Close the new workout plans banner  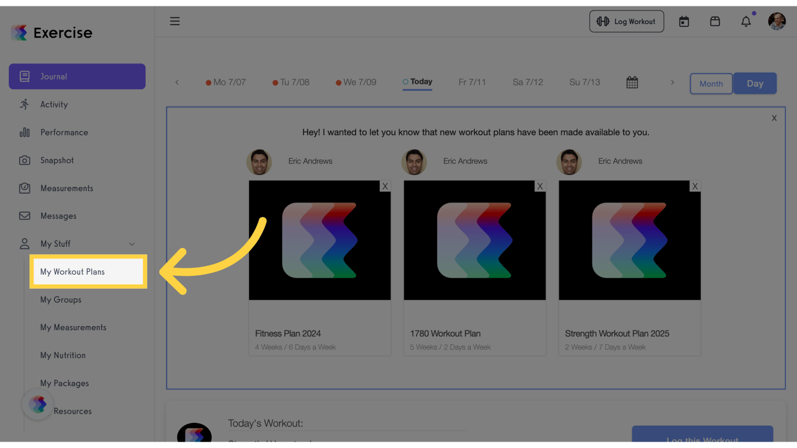(x=774, y=118)
